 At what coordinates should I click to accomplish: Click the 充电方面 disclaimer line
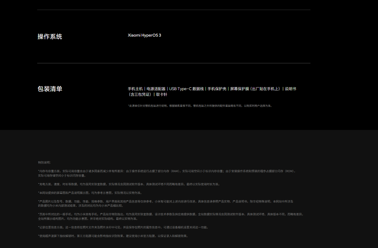point(129,184)
